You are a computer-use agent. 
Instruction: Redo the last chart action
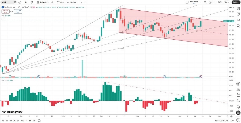point(86,2)
